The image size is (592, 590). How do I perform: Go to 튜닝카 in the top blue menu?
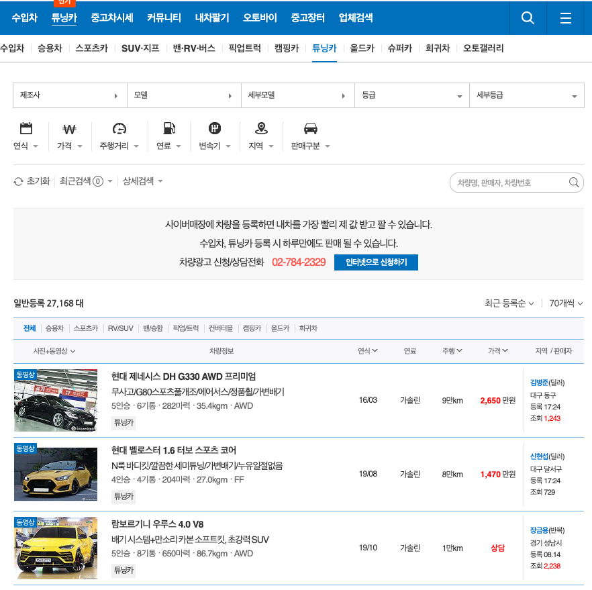pyautogui.click(x=64, y=17)
